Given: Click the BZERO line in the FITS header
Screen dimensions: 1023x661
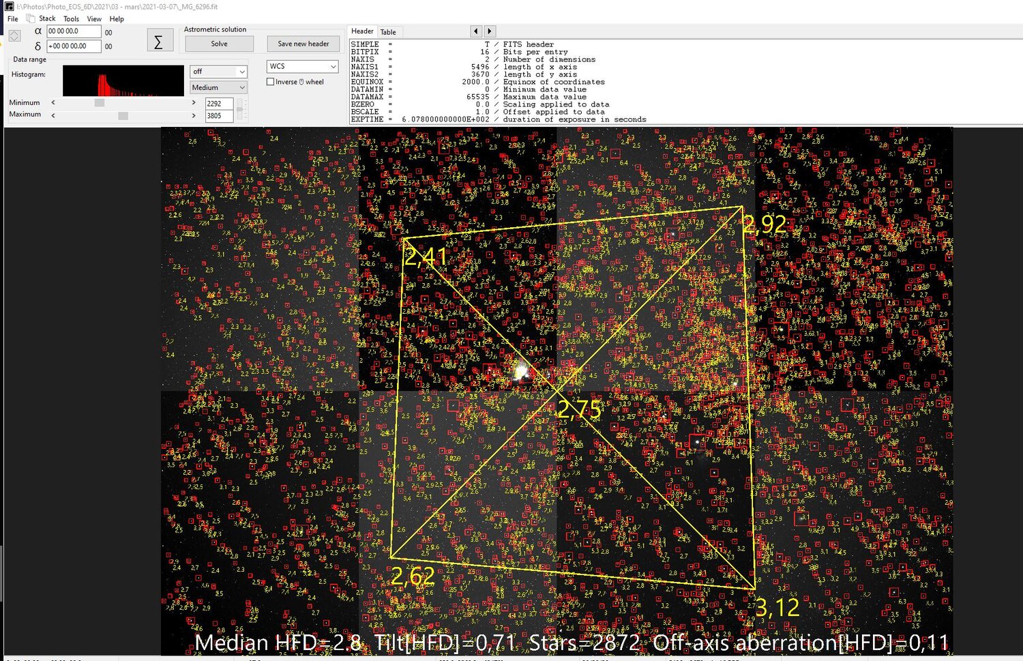Looking at the screenshot, I should tap(480, 104).
